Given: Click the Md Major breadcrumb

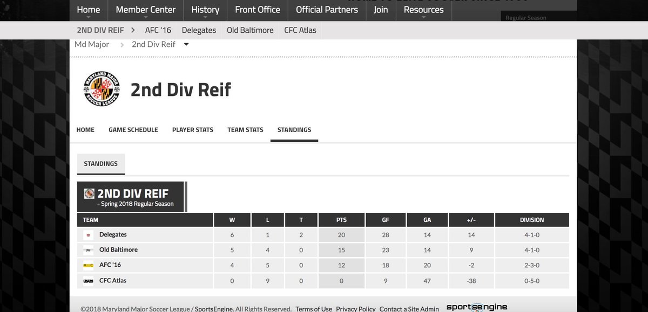Looking at the screenshot, I should tap(92, 44).
